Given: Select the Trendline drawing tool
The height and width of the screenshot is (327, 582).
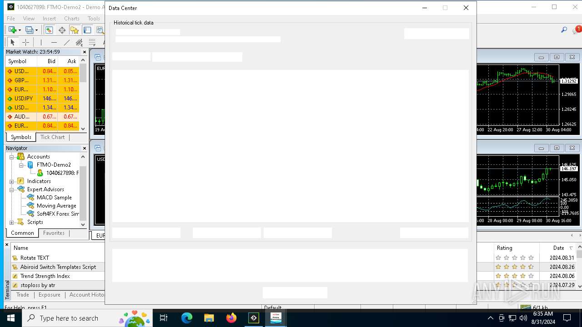Looking at the screenshot, I should pos(67,42).
